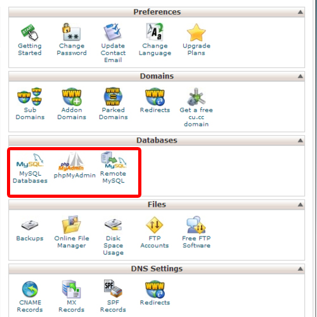Viewport: 317px width, 317px height.
Task: Open the Get a free cu.cc domain link
Action: click(x=197, y=117)
